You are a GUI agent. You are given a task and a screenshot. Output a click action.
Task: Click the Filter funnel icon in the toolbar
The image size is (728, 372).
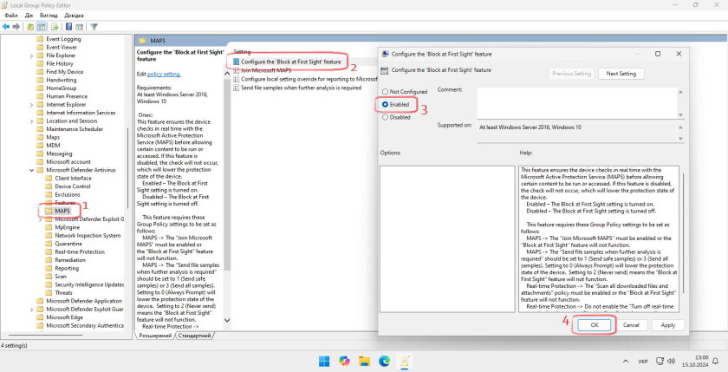tap(94, 27)
